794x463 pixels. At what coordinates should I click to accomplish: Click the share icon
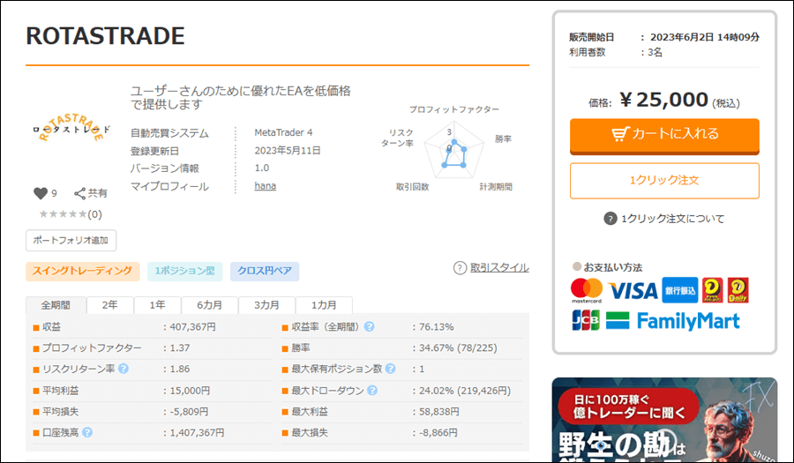[79, 193]
